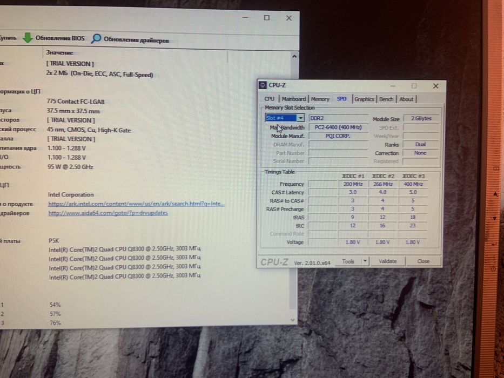Click the 266 MHz frequency cell
The width and height of the screenshot is (504, 378).
tap(382, 184)
